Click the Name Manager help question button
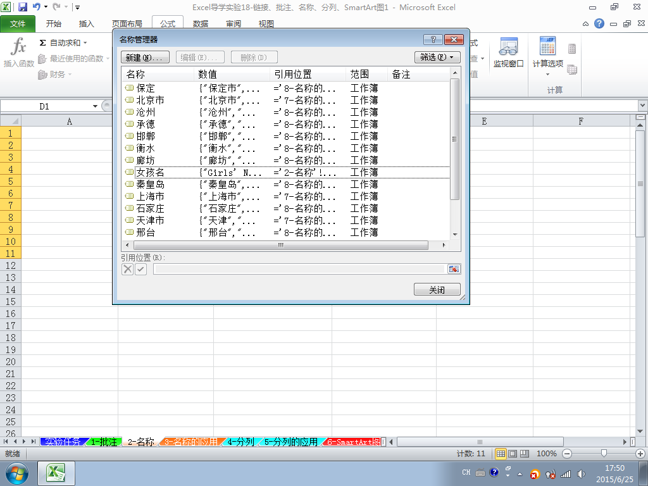The height and width of the screenshot is (486, 648). [x=433, y=39]
